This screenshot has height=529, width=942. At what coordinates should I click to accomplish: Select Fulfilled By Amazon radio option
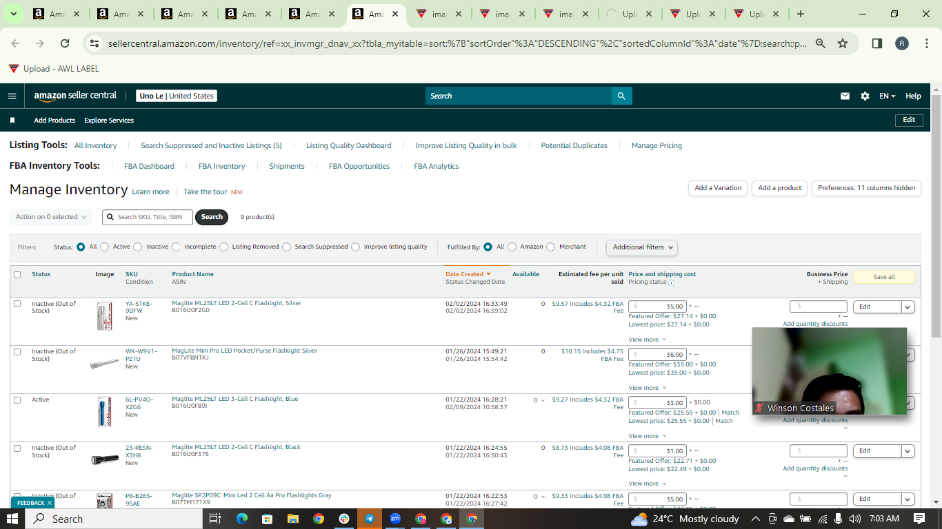click(x=512, y=247)
